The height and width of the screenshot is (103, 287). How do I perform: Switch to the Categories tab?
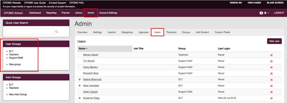127,32
